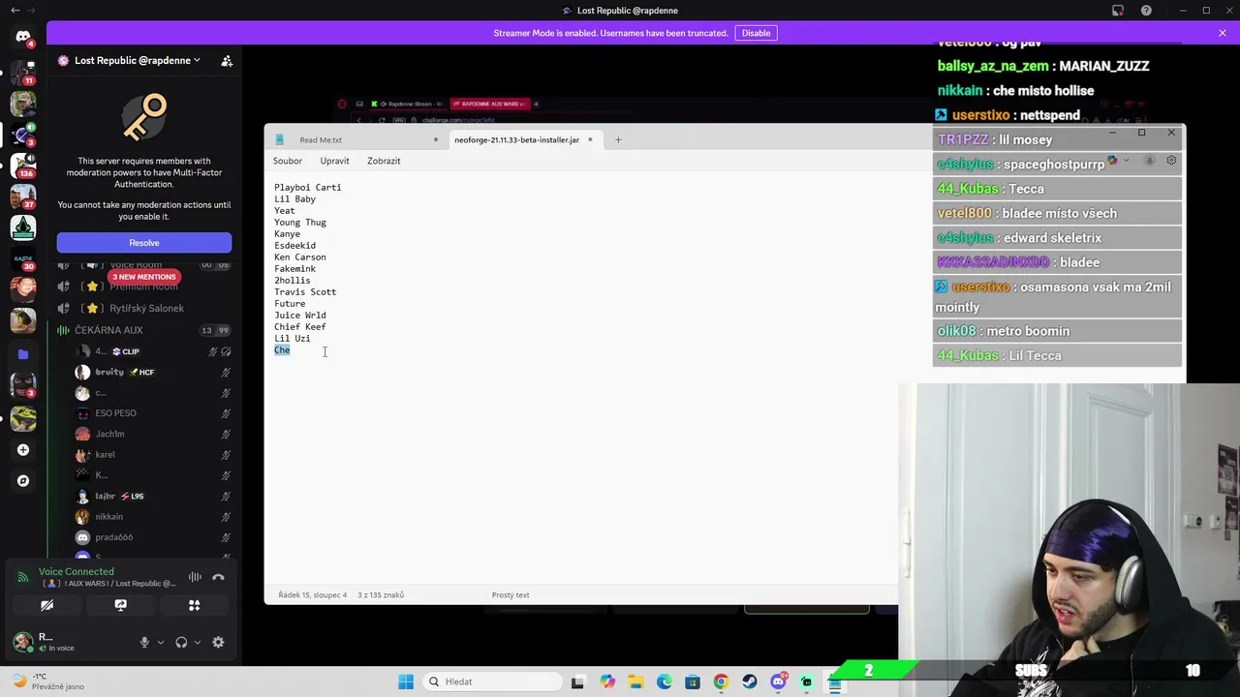
Task: Open the Soubor menu in Notepad
Action: coord(288,161)
